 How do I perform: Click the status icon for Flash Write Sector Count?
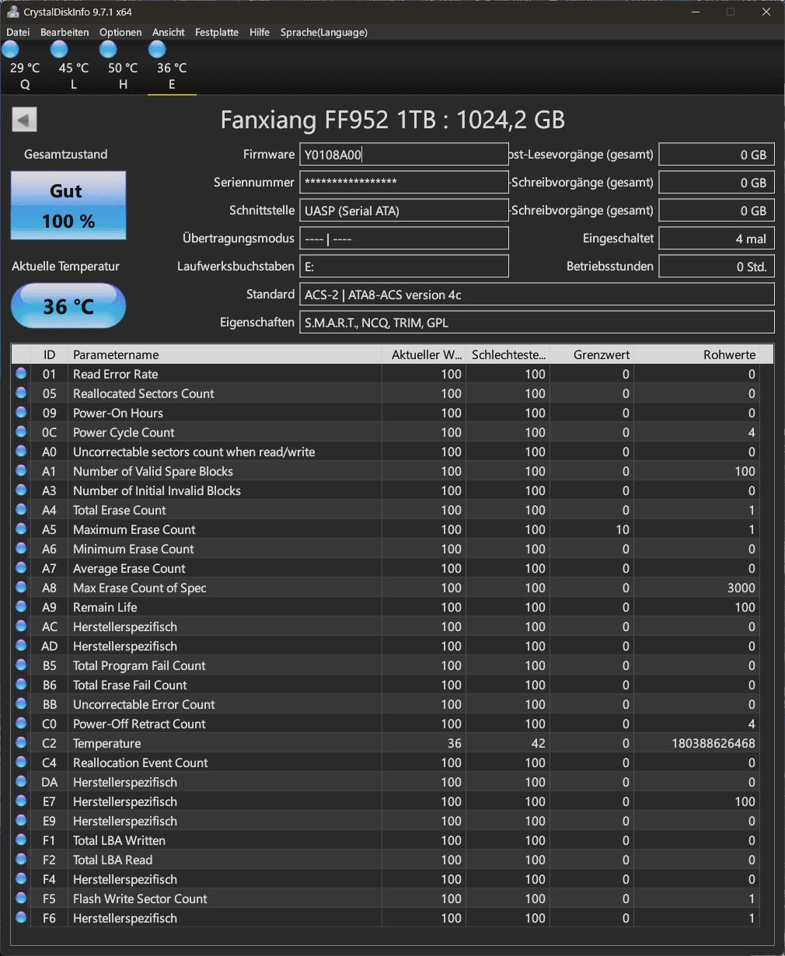(x=21, y=898)
